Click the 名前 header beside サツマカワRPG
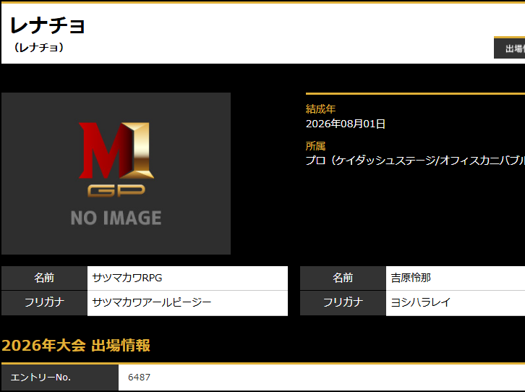The height and width of the screenshot is (392, 525). (x=44, y=278)
